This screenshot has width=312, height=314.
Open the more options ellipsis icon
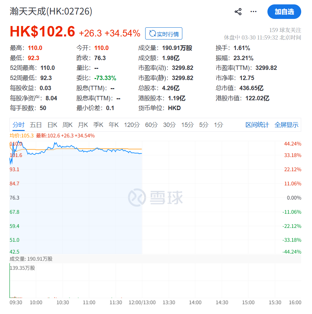(253, 11)
